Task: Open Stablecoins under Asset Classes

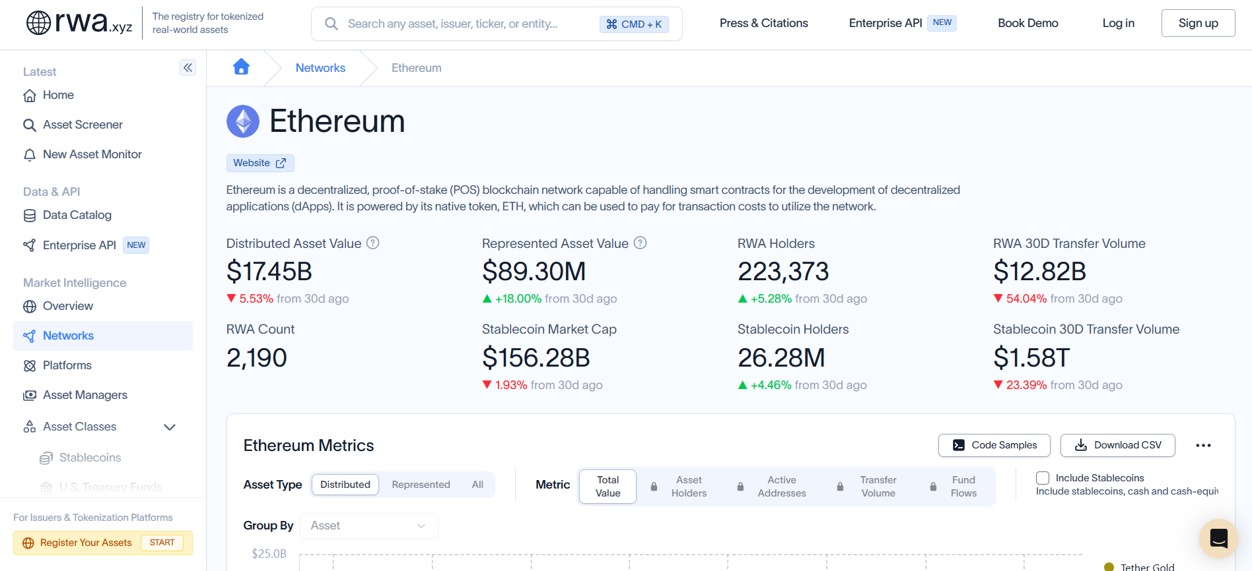Action: [x=90, y=458]
